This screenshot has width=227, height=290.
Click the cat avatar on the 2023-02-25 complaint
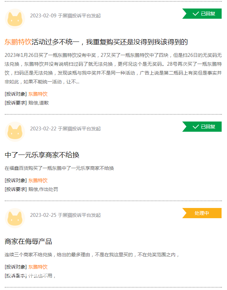15,218
